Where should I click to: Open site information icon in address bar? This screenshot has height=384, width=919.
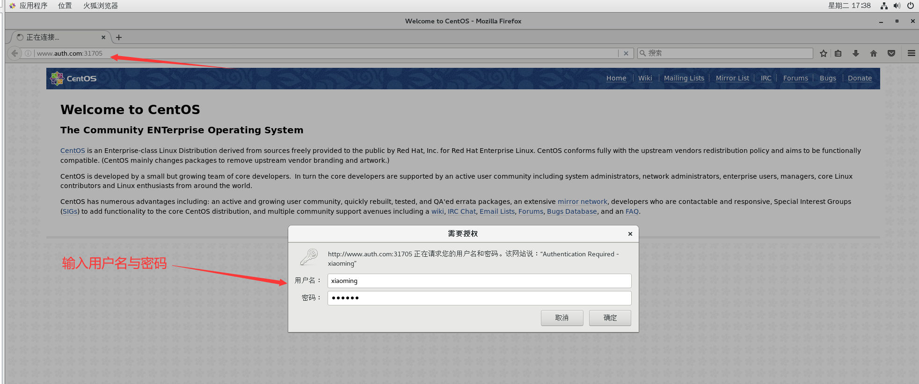[28, 53]
